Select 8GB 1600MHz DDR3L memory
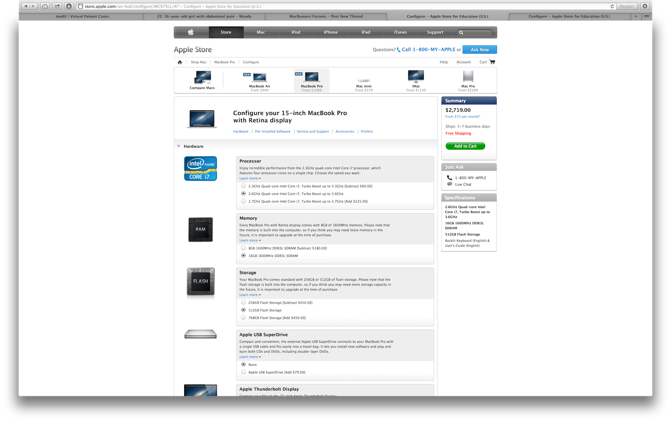The height and width of the screenshot is (422, 671). point(243,248)
